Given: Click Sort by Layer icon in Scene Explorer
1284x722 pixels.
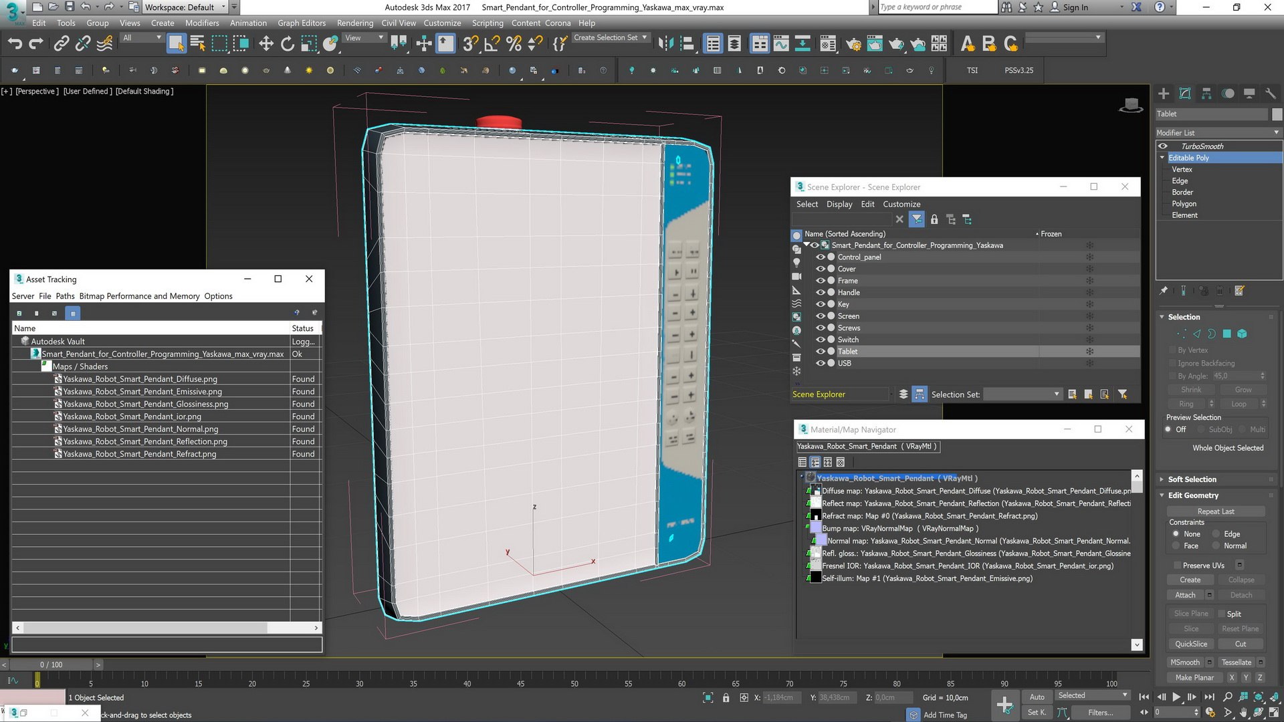Looking at the screenshot, I should [903, 394].
